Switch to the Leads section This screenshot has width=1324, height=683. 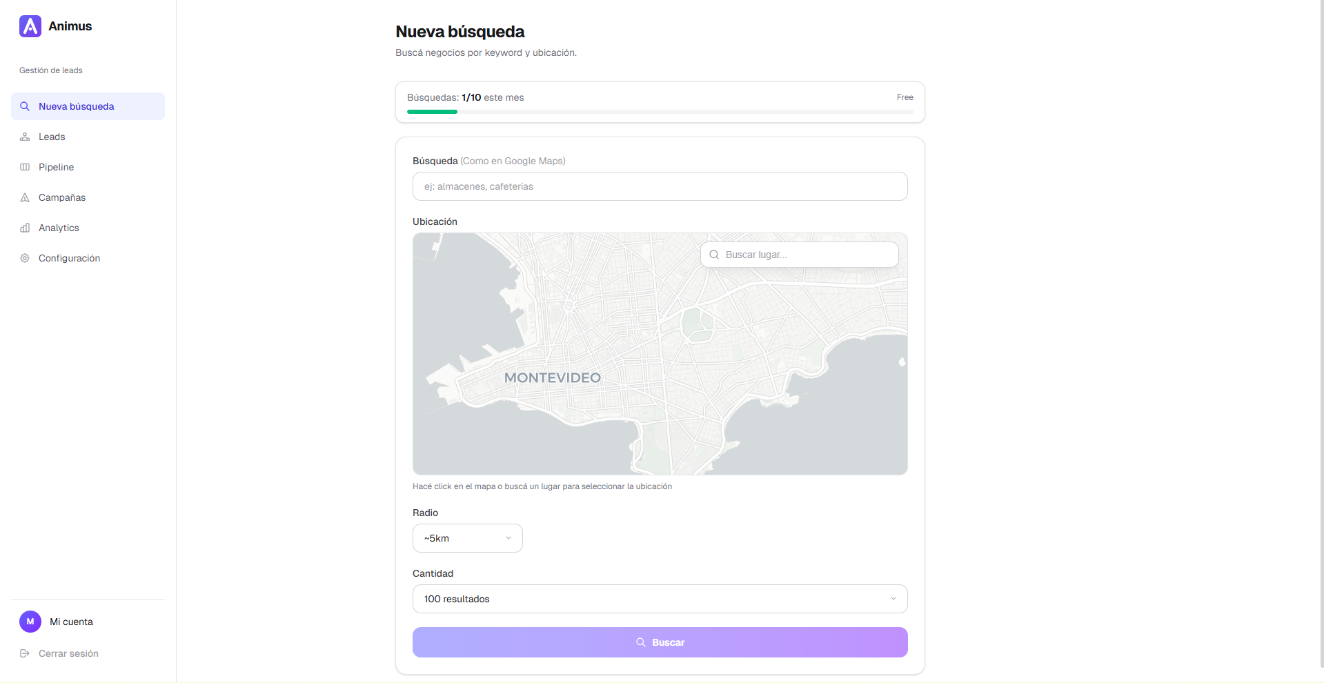click(x=52, y=137)
